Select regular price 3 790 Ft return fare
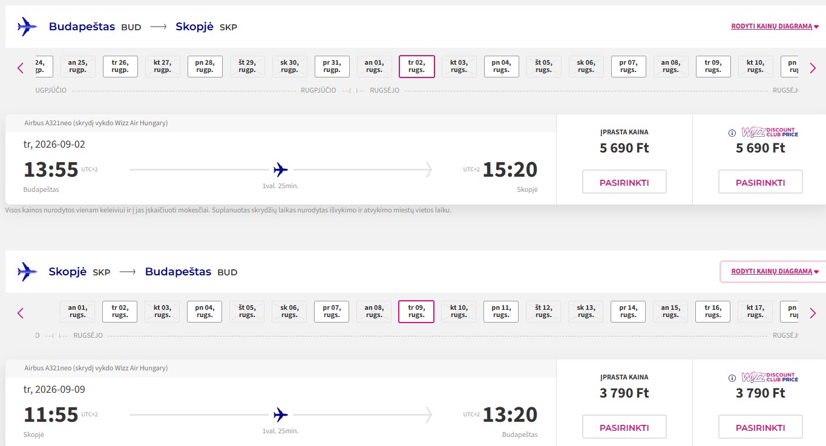Viewport: 826px width, 446px height. tap(624, 427)
